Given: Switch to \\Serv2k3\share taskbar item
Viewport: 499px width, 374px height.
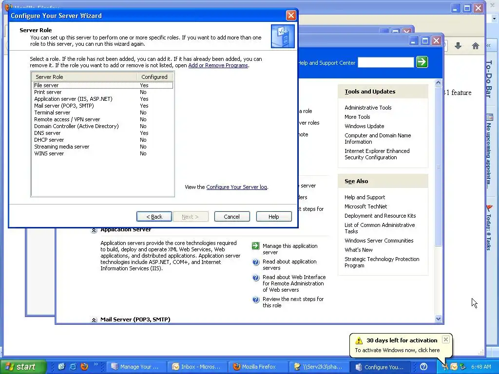Looking at the screenshot, I should click(319, 367).
